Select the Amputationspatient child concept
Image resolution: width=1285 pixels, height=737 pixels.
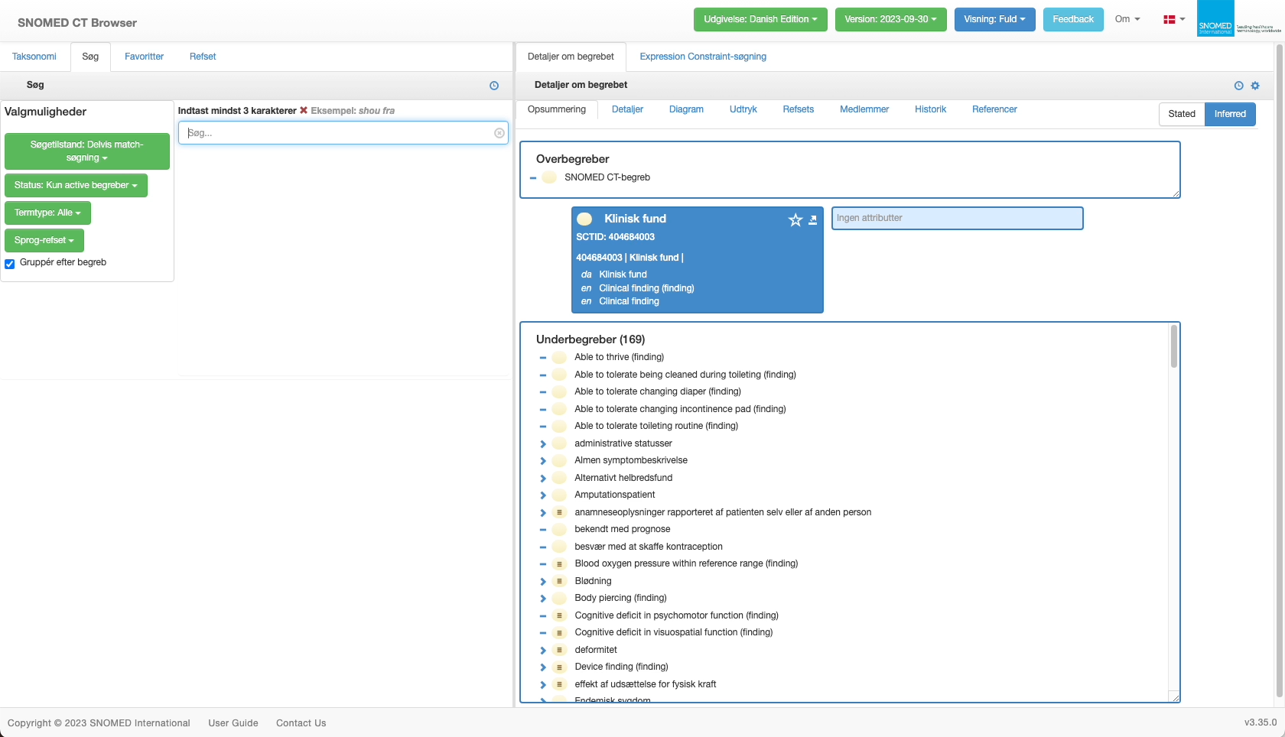(x=615, y=495)
